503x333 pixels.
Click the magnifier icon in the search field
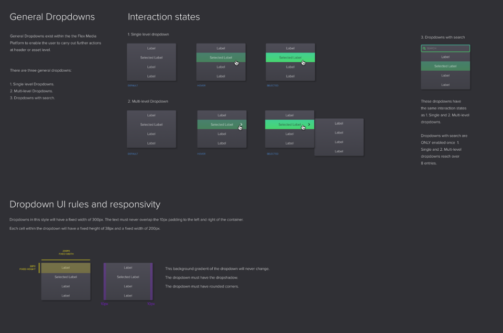click(424, 48)
